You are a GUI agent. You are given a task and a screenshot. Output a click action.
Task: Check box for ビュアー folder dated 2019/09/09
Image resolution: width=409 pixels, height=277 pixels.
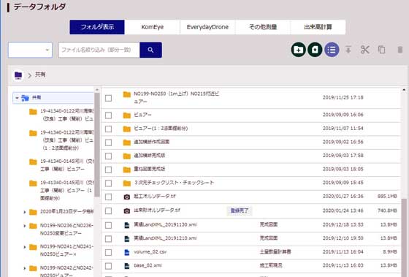pos(108,115)
